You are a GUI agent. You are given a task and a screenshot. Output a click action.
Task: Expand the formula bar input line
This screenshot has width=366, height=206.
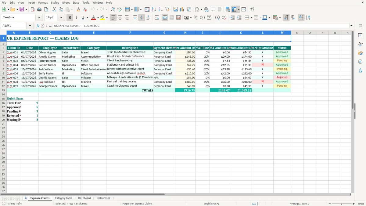[351, 26]
